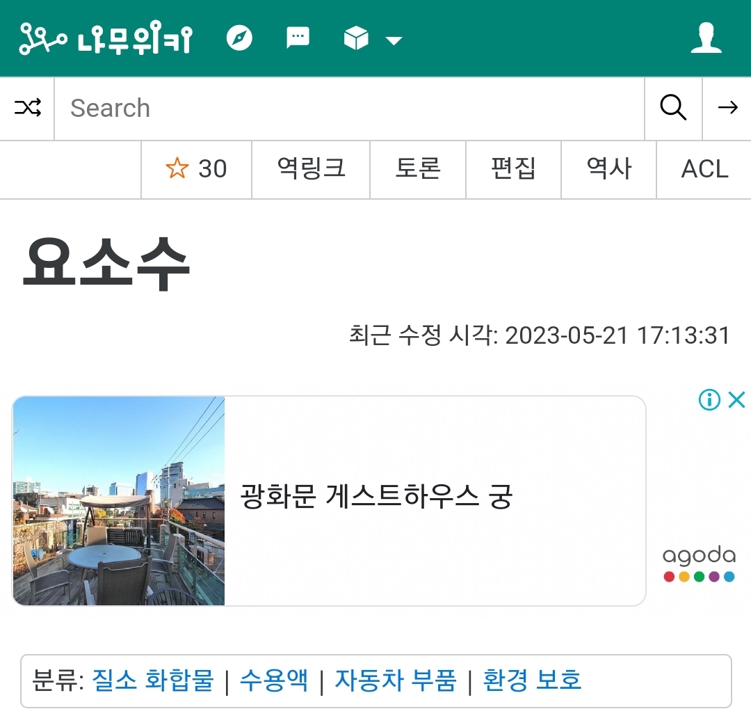Open recent discussions chat bubble icon

(298, 38)
